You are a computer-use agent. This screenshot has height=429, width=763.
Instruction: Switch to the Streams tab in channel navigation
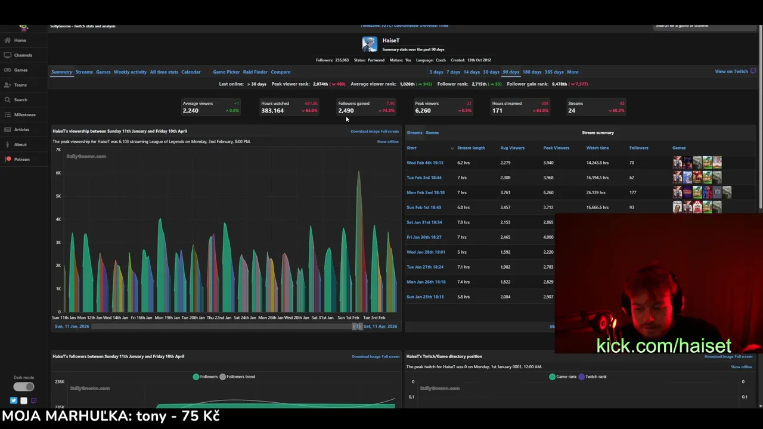(x=84, y=72)
